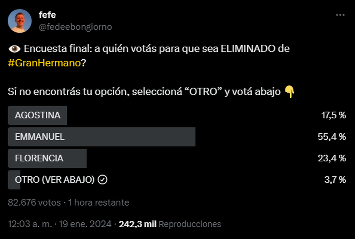Image resolution: width=355 pixels, height=239 pixels.
Task: Click the 1 hora restante countdown text
Action: coord(98,202)
